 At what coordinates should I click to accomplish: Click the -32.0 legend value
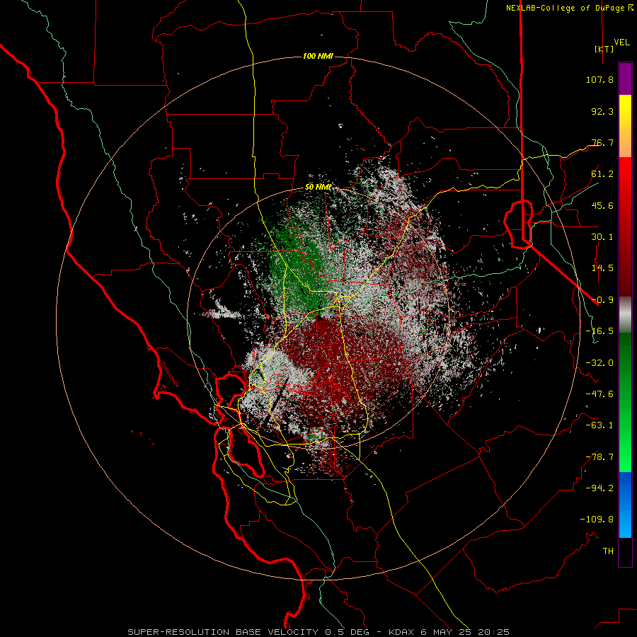pyautogui.click(x=599, y=363)
